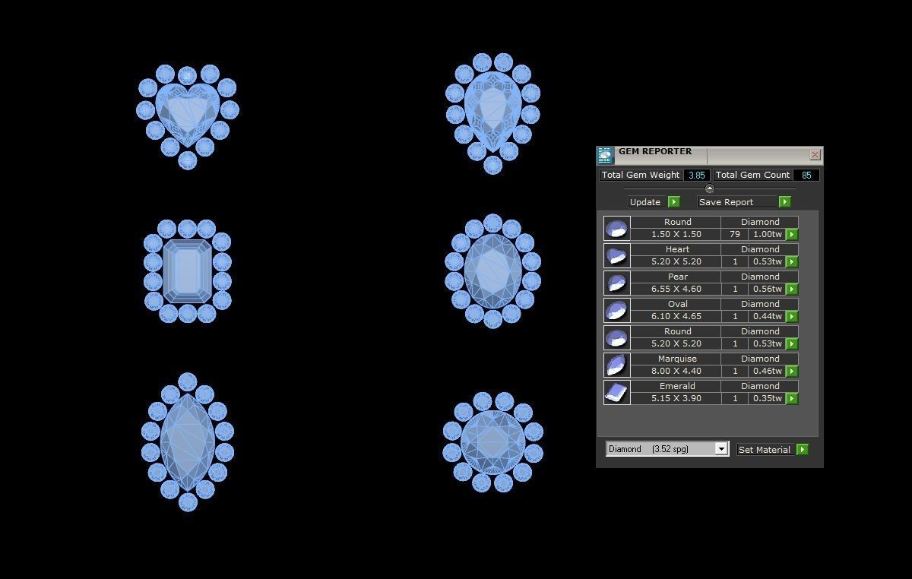Click the Gem Reporter panel logo icon
Image resolution: width=912 pixels, height=579 pixels.
point(605,155)
